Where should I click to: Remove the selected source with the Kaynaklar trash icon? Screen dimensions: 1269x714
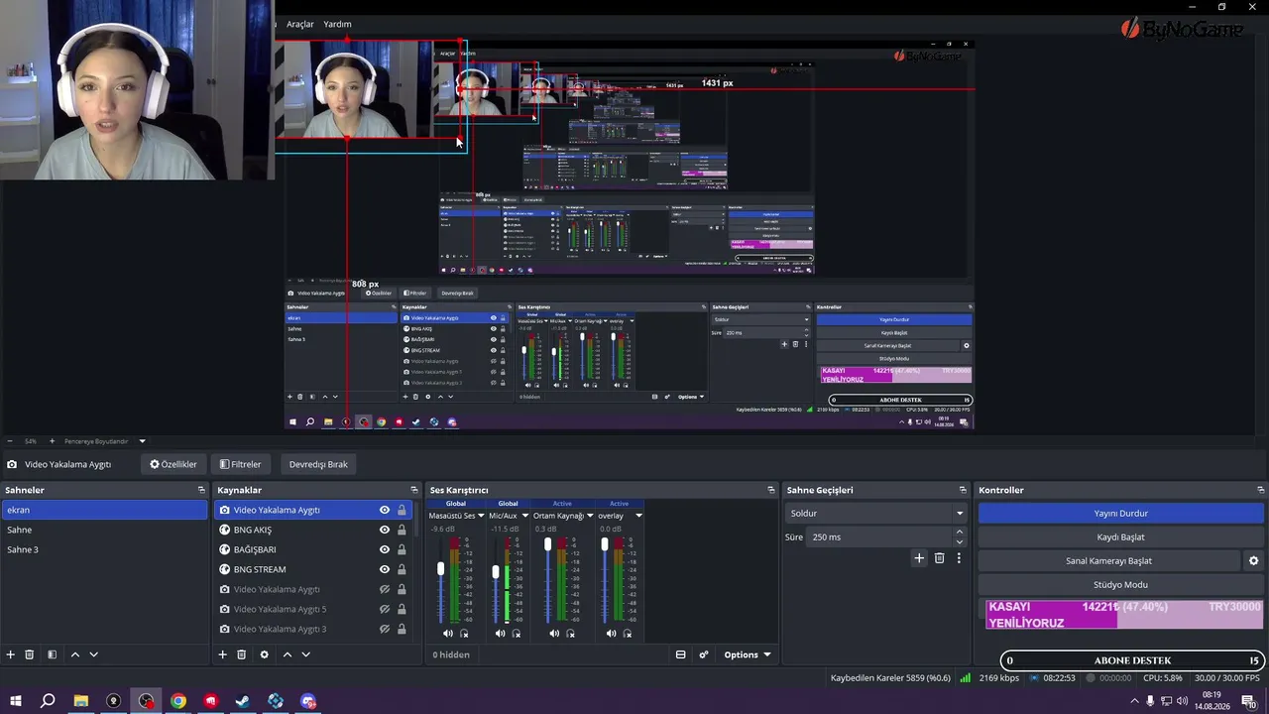[x=241, y=654]
